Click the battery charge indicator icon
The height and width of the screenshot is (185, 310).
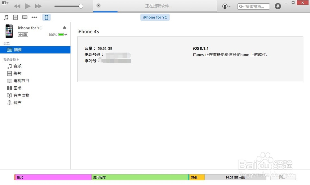click(x=62, y=35)
